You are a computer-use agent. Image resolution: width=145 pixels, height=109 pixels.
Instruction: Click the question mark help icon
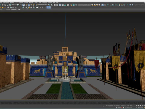point(124,5)
